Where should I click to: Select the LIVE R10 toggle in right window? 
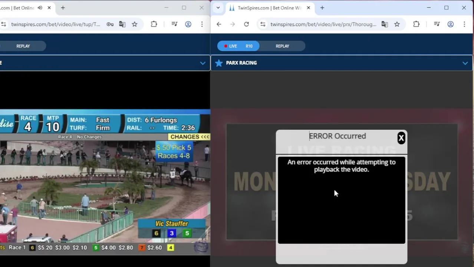point(238,46)
